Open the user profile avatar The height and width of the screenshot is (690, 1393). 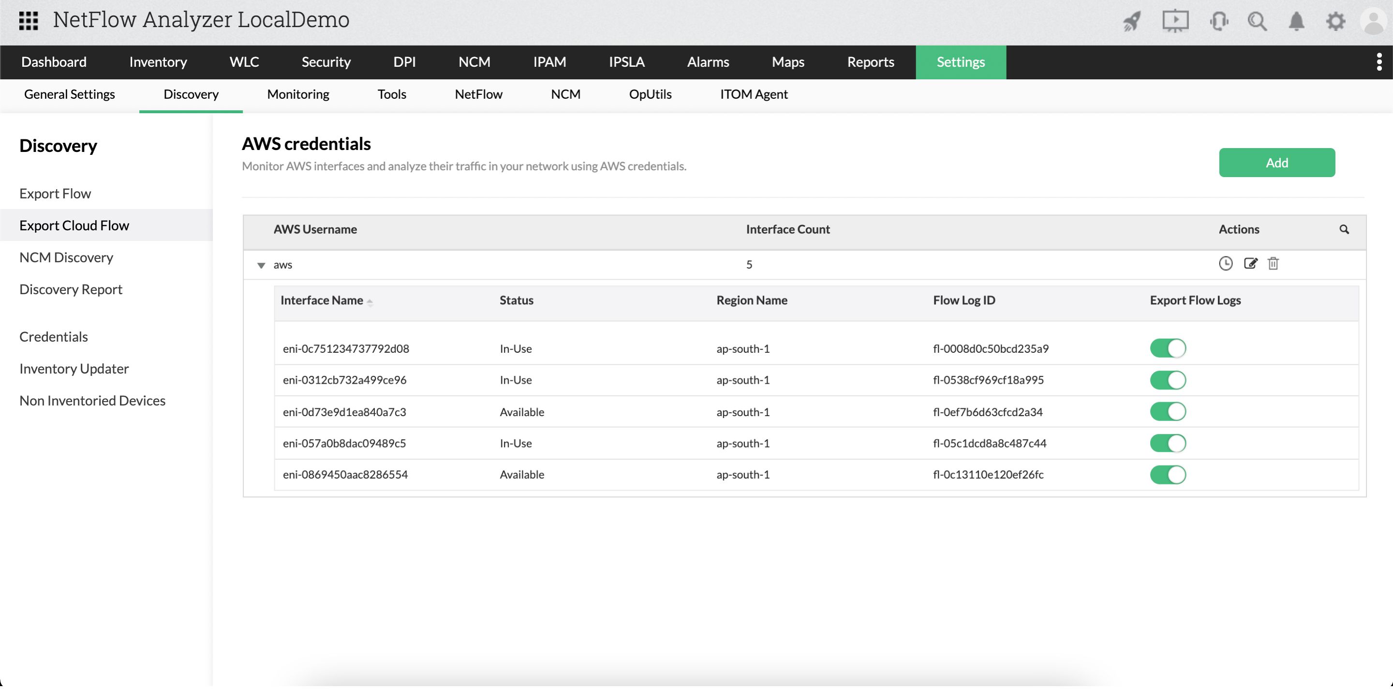(1374, 22)
